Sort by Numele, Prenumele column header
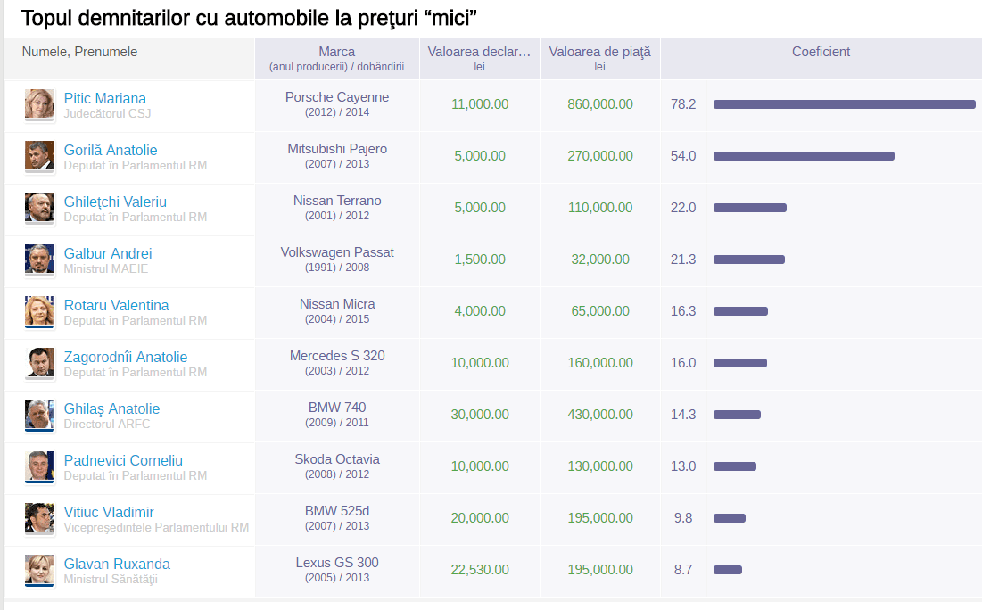 click(79, 52)
